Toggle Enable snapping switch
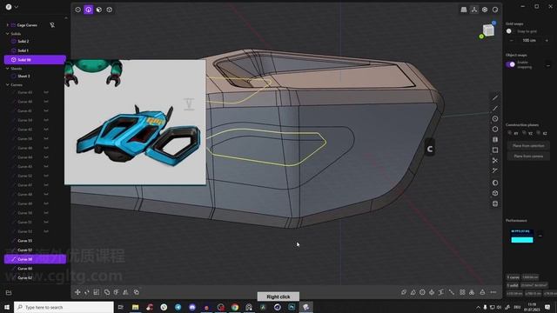The height and width of the screenshot is (313, 557). 511,64
